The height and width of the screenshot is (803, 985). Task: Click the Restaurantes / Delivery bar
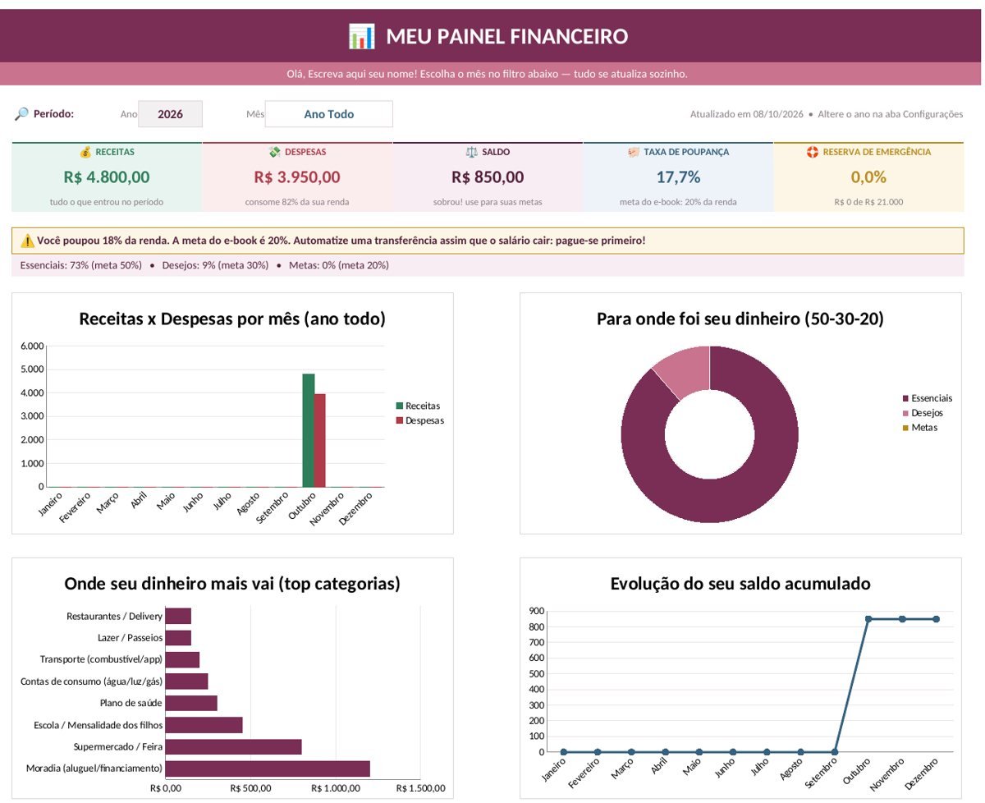178,616
